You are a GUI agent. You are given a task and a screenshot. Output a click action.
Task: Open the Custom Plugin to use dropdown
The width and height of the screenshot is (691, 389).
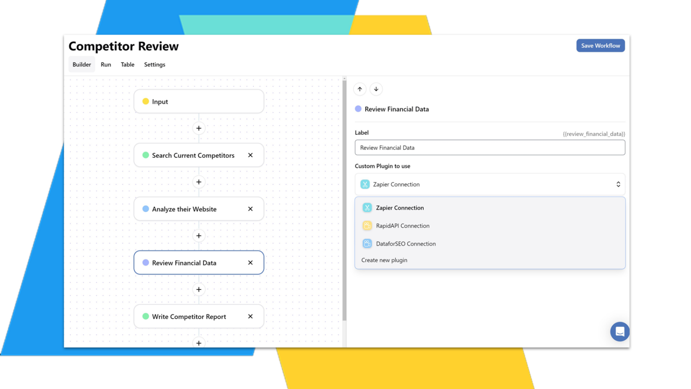pyautogui.click(x=489, y=184)
